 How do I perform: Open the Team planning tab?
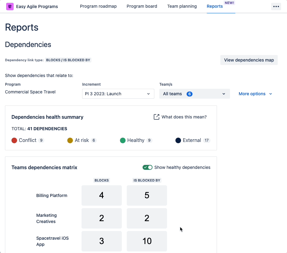pyautogui.click(x=182, y=6)
